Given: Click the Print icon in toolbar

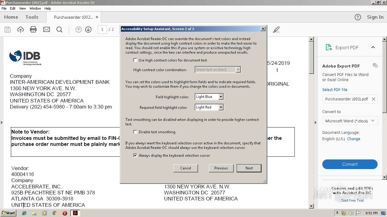Looking at the screenshot, I should coord(33,30).
